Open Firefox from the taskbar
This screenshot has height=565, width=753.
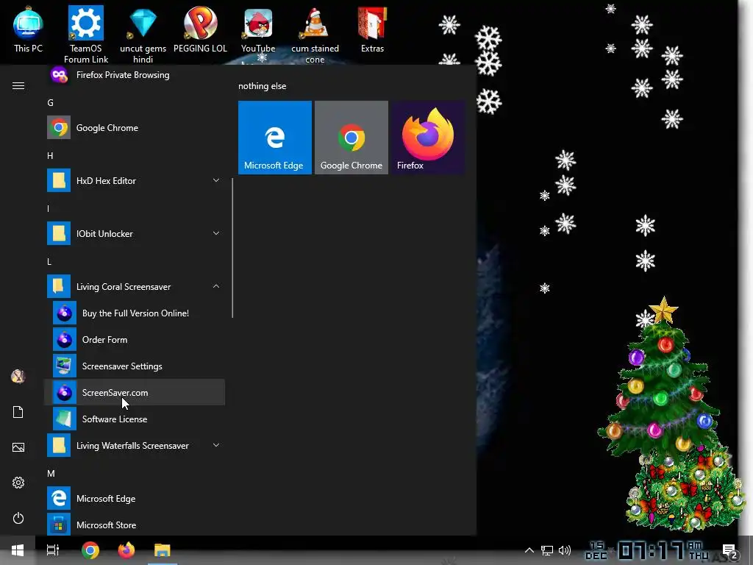(x=126, y=550)
